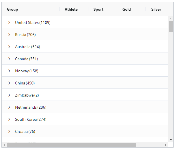
Task: Sort by the Athlete column header
Action: [x=71, y=9]
